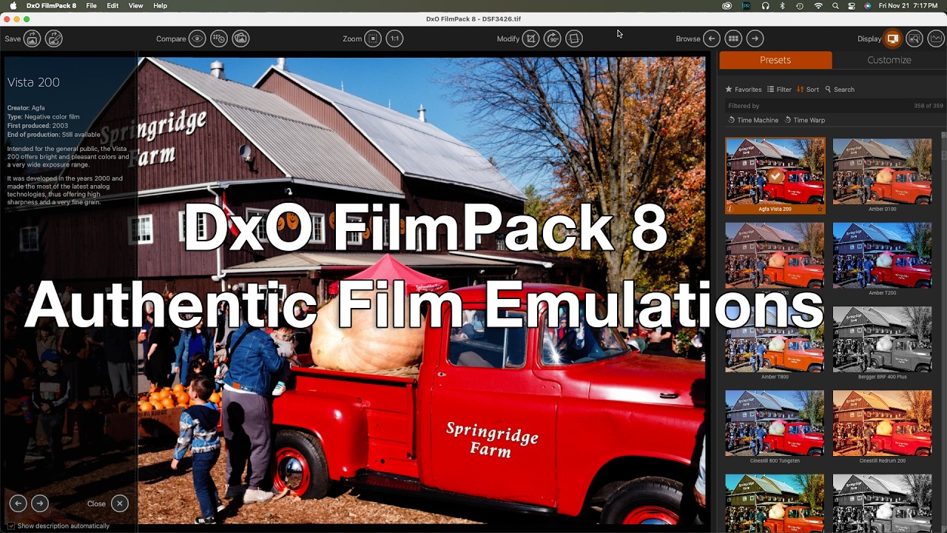Screen dimensions: 947x533
Task: Click the rotate 90° icon
Action: coord(553,38)
